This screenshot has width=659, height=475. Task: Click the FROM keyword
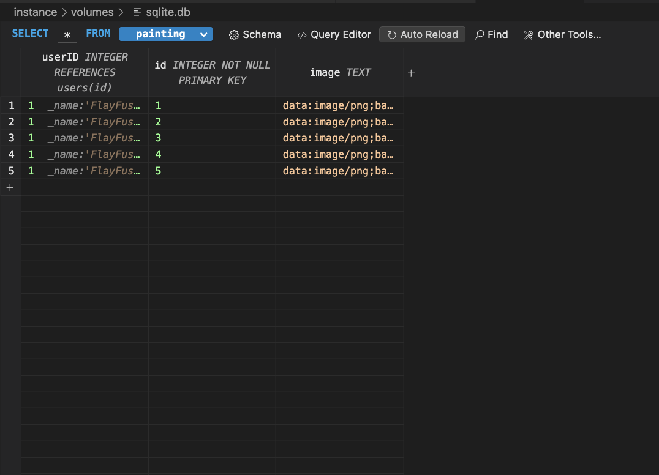tap(99, 34)
